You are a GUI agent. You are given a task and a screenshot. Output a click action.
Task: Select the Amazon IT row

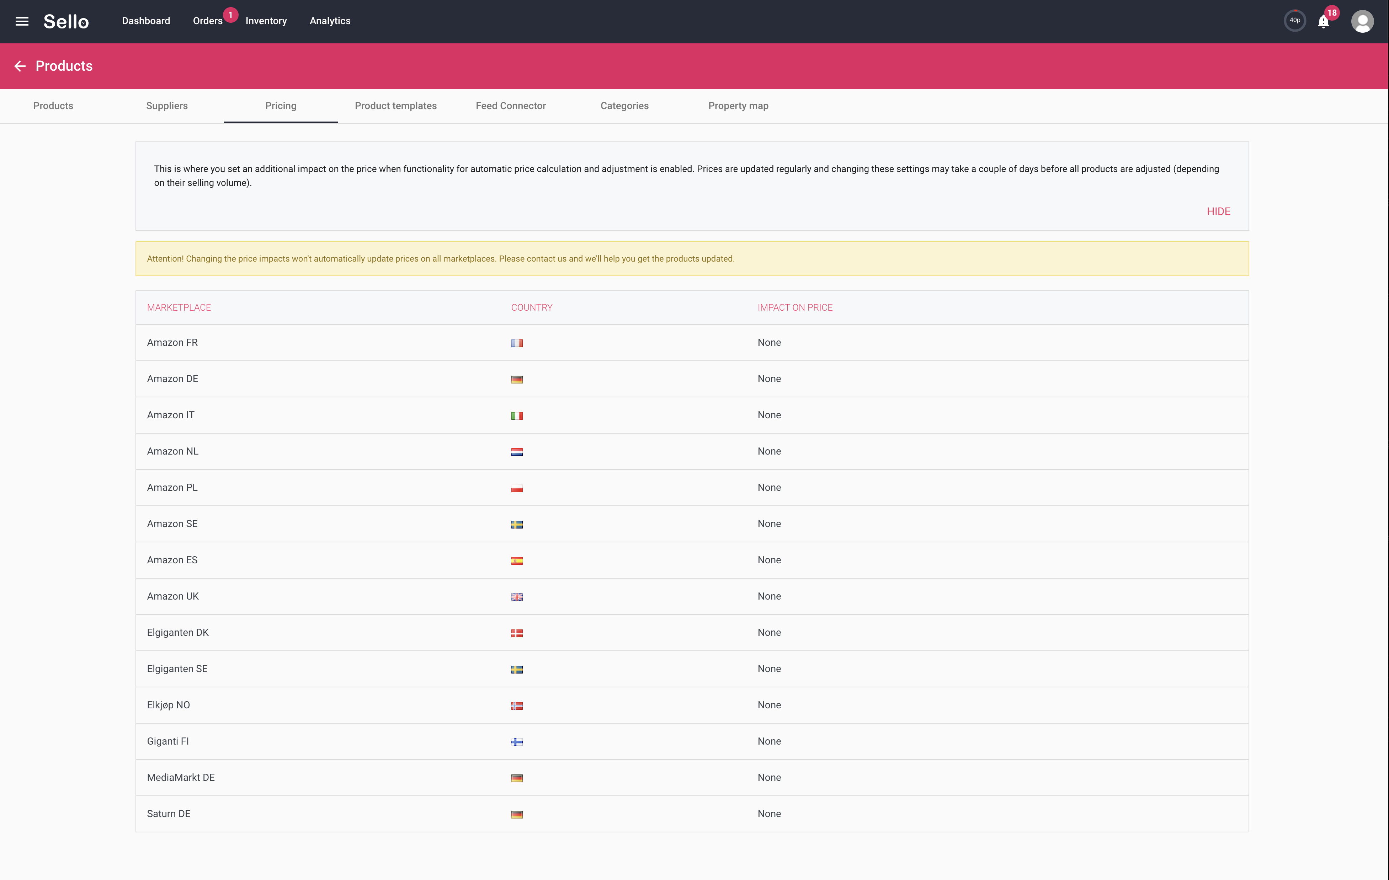(692, 415)
